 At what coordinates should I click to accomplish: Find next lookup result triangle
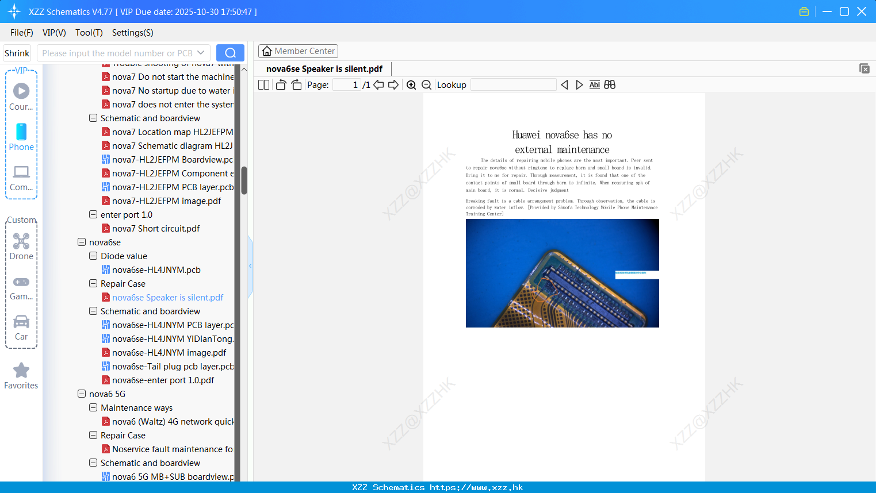click(x=579, y=85)
